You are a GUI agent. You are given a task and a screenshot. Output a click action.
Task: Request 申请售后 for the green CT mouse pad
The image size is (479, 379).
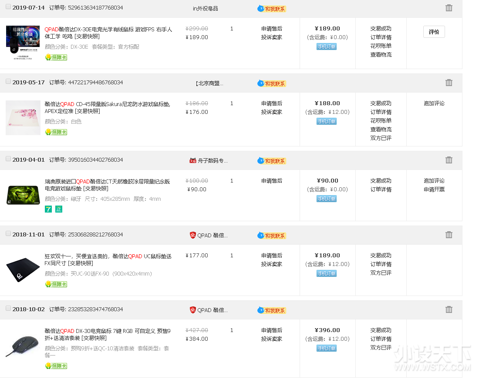pos(272,181)
